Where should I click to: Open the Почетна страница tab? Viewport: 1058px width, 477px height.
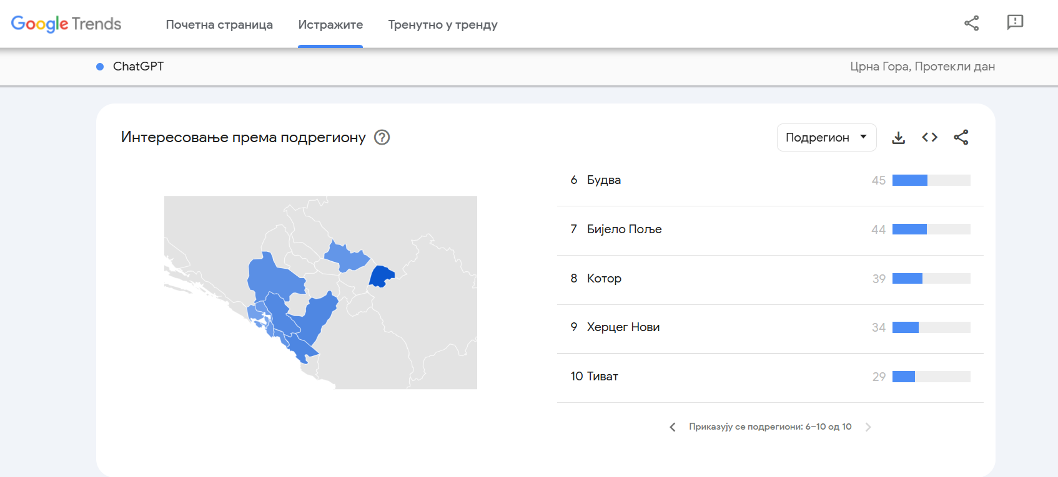click(219, 24)
